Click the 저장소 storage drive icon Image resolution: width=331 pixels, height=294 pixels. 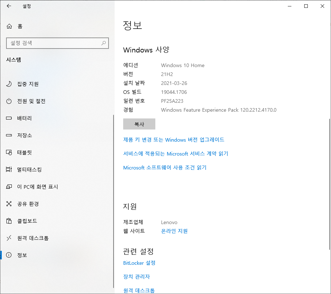[9, 135]
